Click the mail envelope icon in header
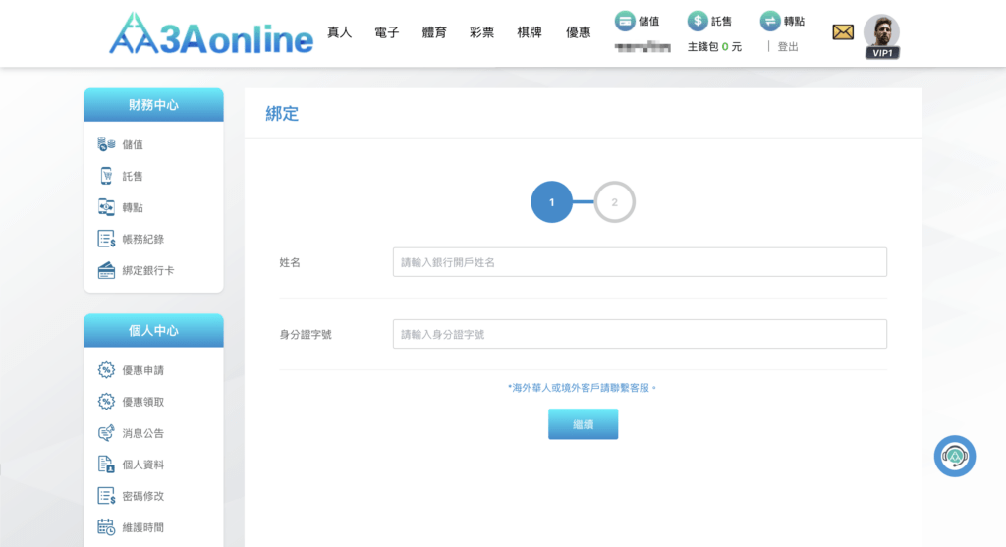Viewport: 1006px width, 547px height. pos(843,32)
